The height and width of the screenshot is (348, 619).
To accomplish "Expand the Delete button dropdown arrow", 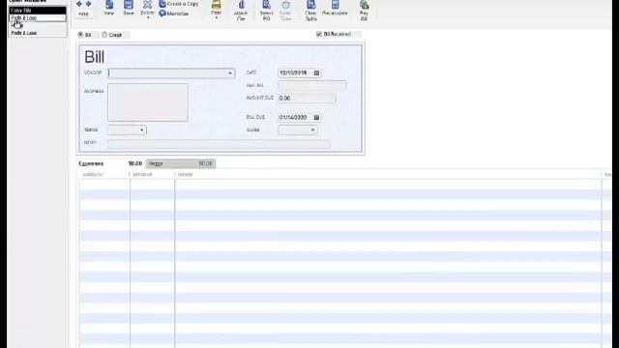I will 148,17.
